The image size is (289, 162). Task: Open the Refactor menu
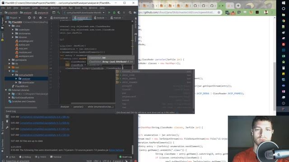[x=55, y=8]
